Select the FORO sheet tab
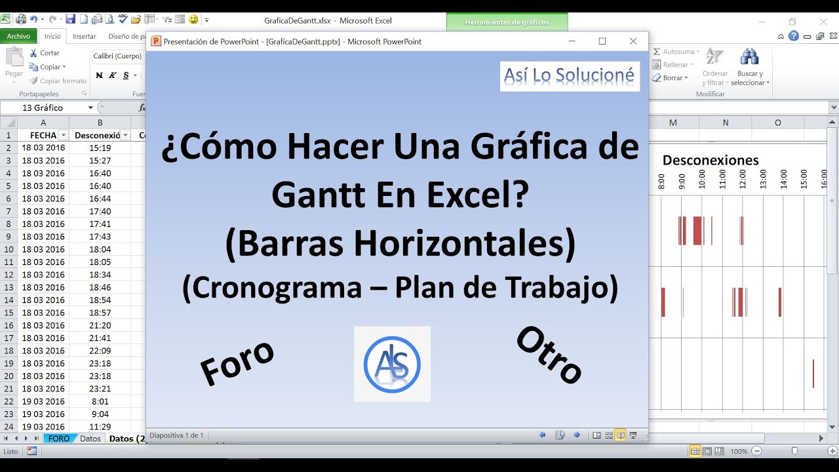The height and width of the screenshot is (472, 839). point(59,439)
